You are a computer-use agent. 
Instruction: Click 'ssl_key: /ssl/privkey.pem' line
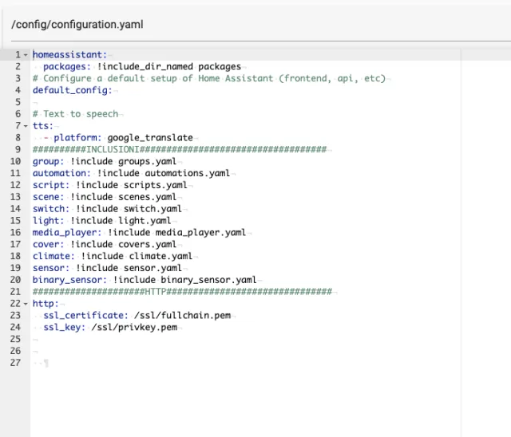110,327
